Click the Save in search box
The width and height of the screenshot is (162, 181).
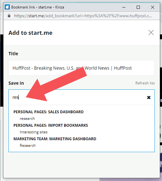(x=82, y=97)
